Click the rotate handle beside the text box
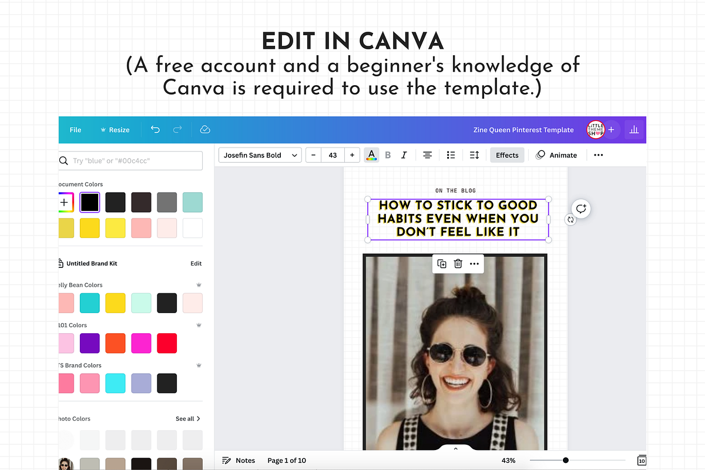This screenshot has width=705, height=470. (x=570, y=220)
